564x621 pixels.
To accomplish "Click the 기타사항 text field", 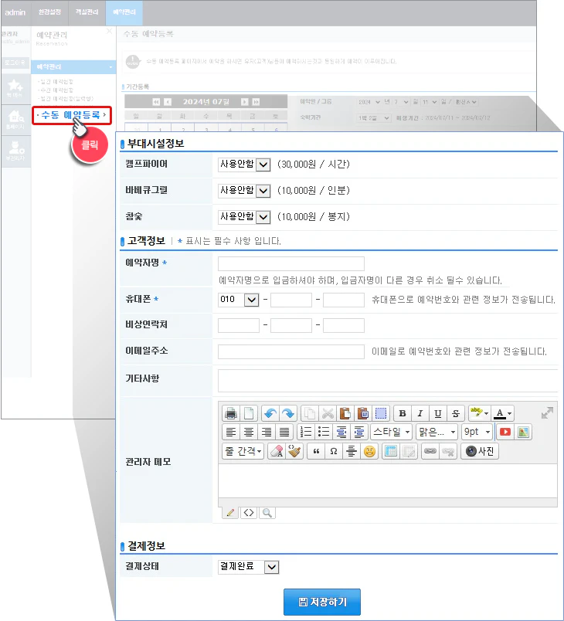I will [388, 380].
